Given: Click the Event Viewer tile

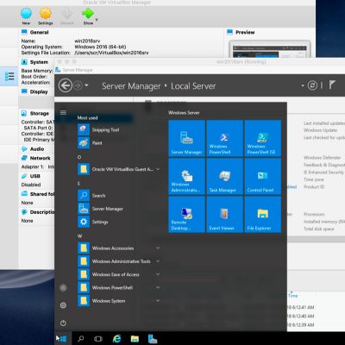Looking at the screenshot, I should [224, 215].
